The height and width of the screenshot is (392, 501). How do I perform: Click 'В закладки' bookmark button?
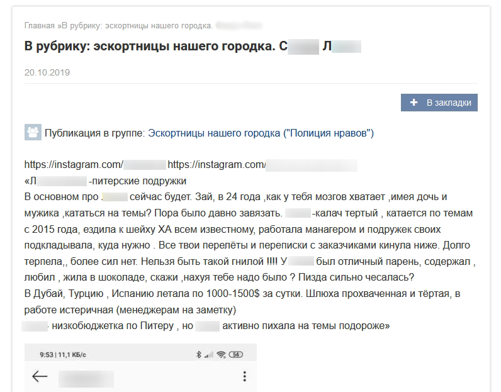point(439,103)
